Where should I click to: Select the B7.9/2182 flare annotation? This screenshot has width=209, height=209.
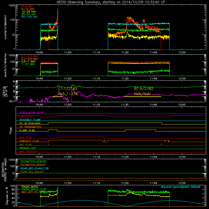coord(144,89)
